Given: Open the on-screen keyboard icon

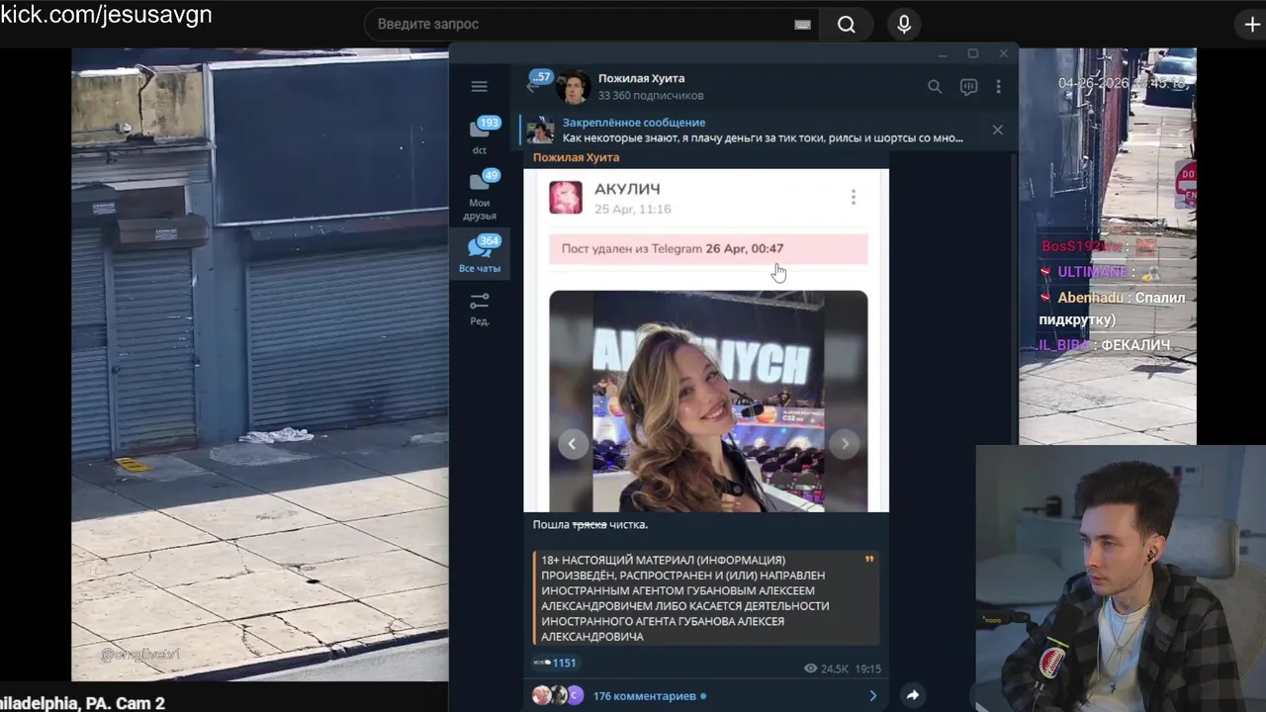Looking at the screenshot, I should point(802,25).
